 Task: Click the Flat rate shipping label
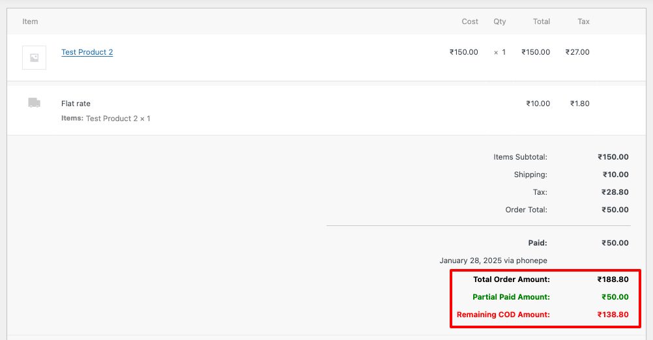coord(76,104)
